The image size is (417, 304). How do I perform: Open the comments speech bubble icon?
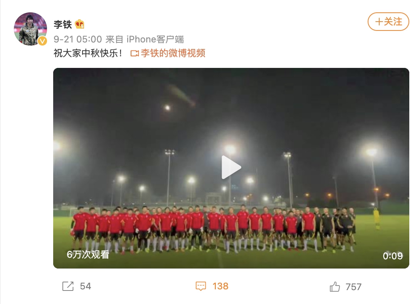(x=201, y=286)
